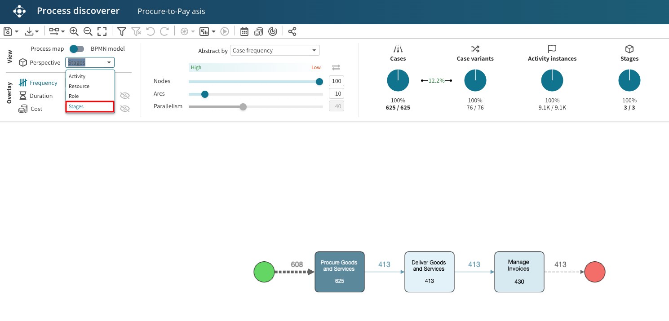Open the calendar icon in toolbar
The height and width of the screenshot is (321, 669).
coord(244,31)
